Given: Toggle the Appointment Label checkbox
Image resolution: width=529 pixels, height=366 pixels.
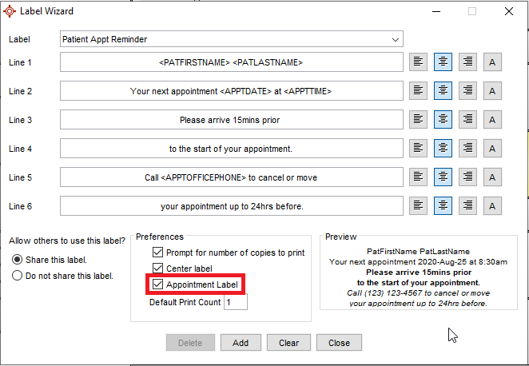Looking at the screenshot, I should pos(157,284).
